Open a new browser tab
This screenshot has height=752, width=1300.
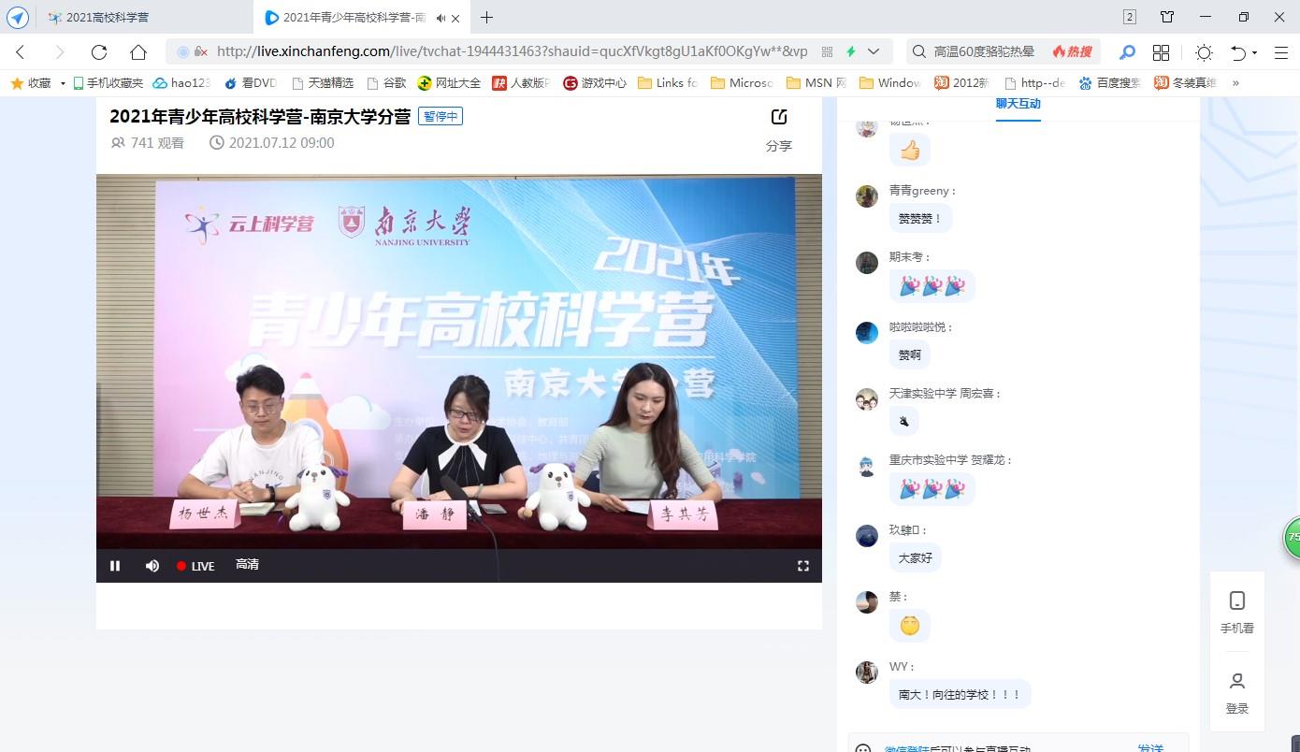(x=486, y=17)
